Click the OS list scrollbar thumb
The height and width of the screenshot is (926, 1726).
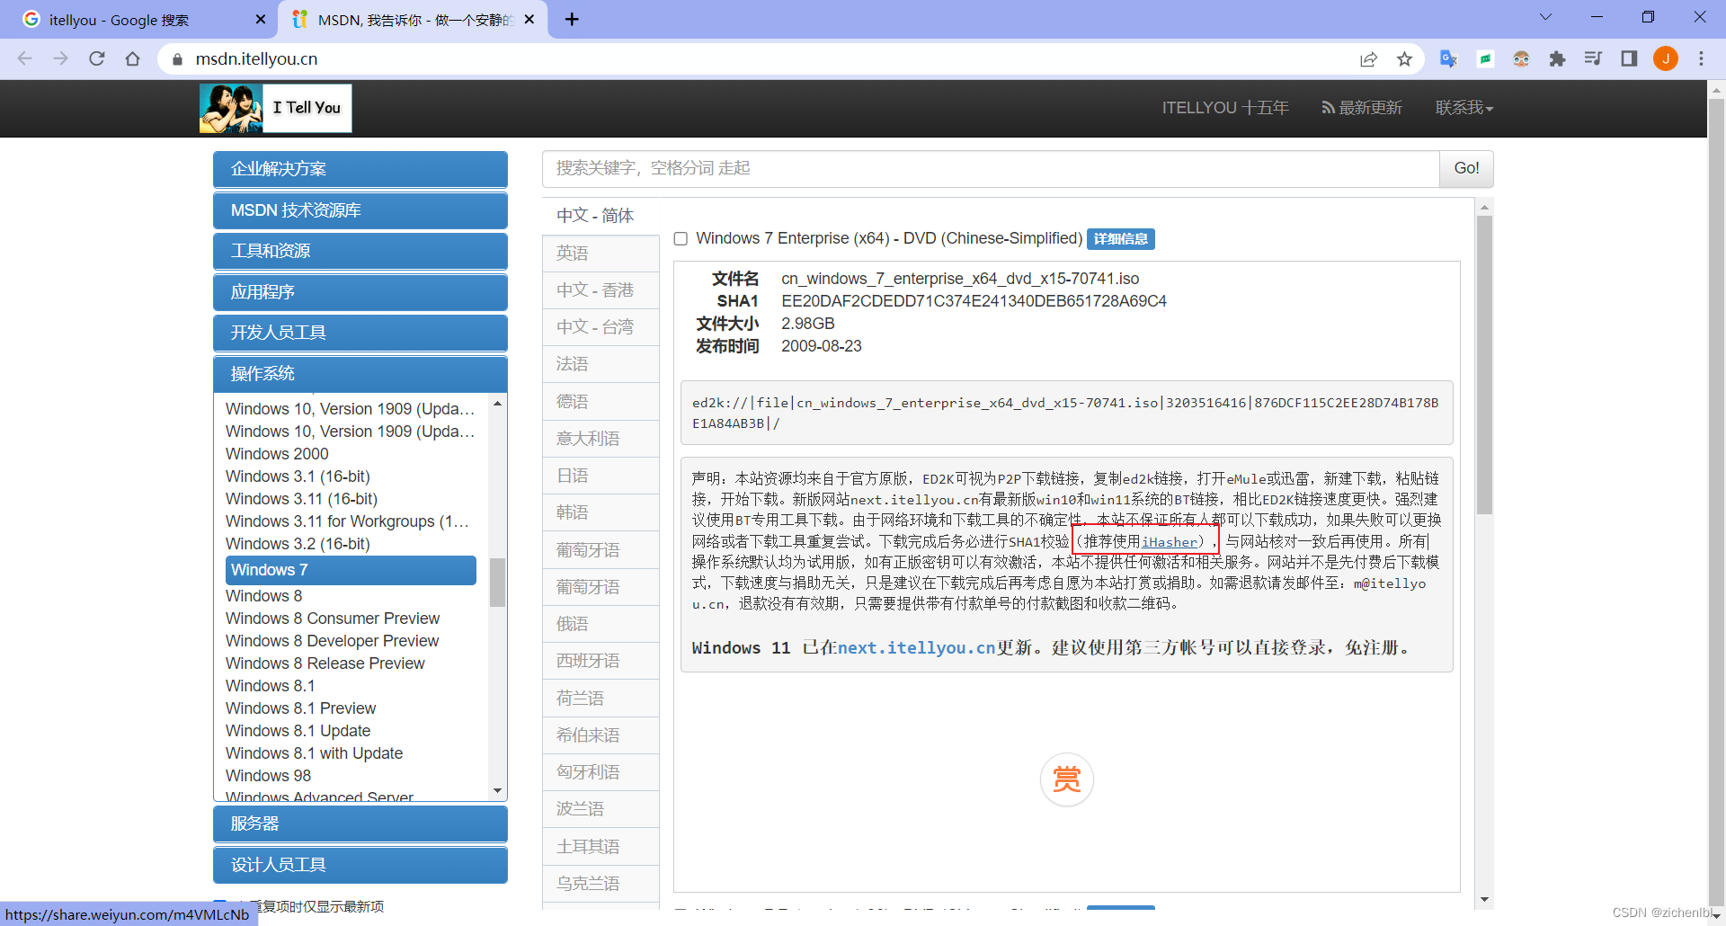497,583
